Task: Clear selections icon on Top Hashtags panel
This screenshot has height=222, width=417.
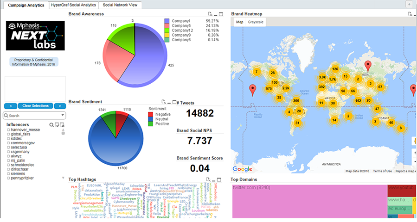Action: [209, 179]
